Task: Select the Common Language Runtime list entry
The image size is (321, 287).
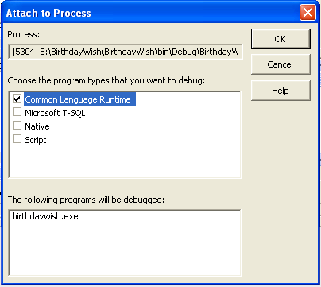Action: pos(79,99)
